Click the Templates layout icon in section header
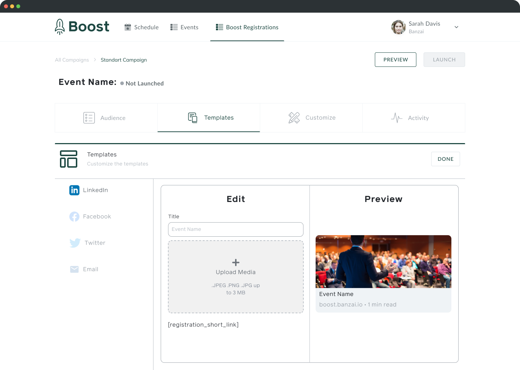This screenshot has width=520, height=370. coord(69,159)
